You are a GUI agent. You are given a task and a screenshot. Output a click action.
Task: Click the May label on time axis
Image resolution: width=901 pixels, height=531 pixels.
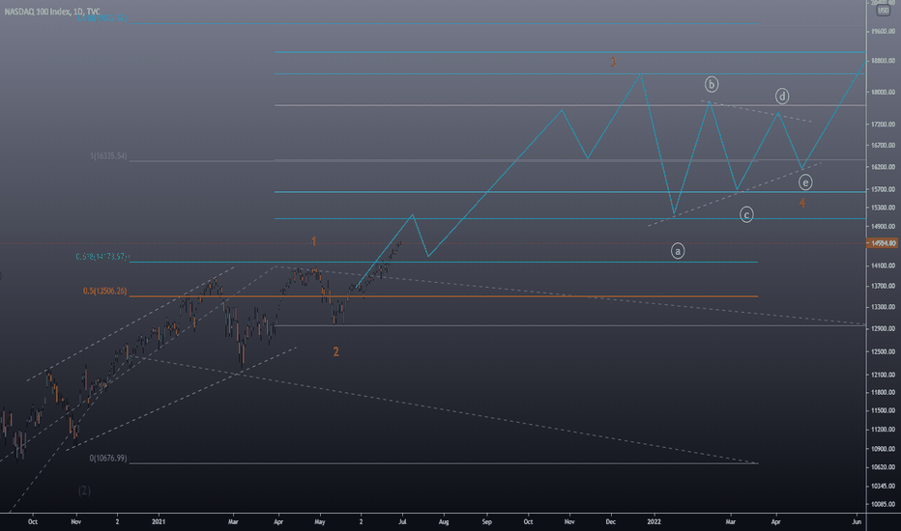click(x=319, y=521)
